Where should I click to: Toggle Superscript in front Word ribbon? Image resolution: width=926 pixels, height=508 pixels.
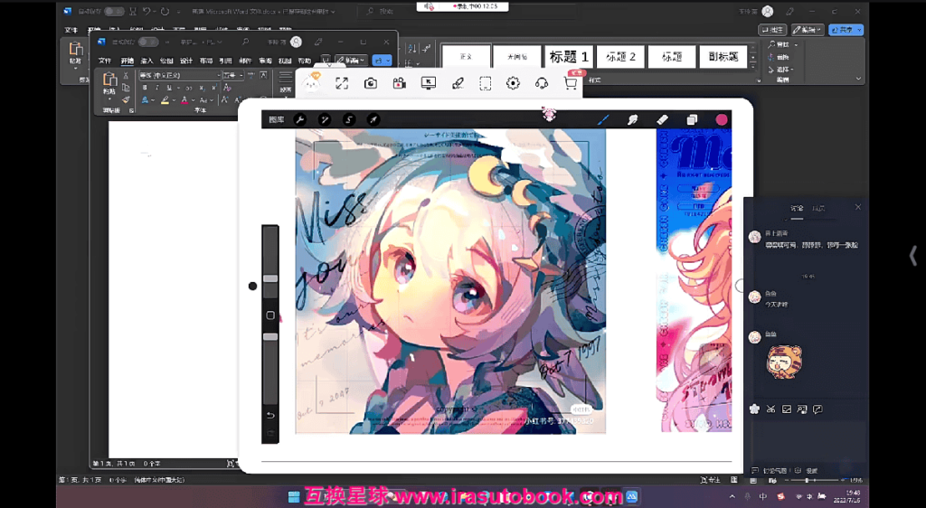(213, 88)
